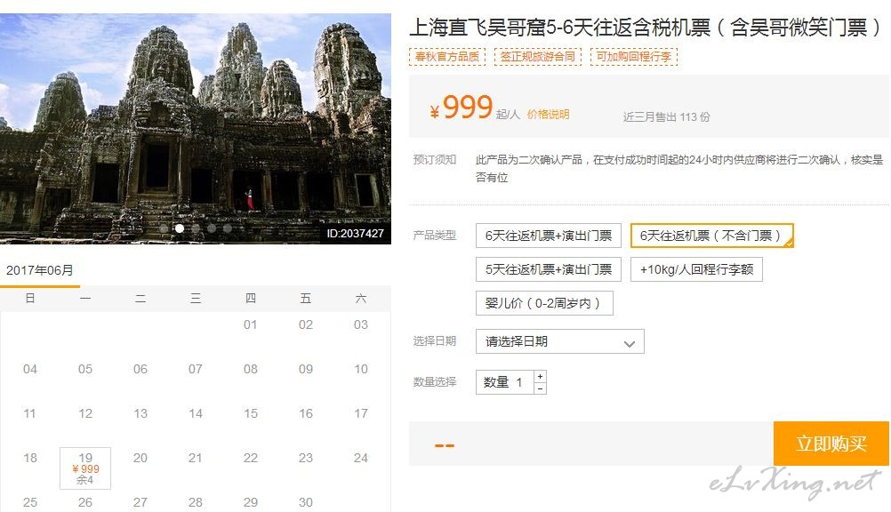Click calendar date 15

point(251,413)
